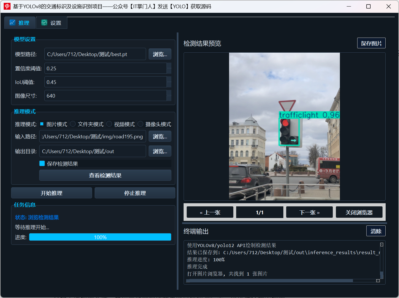Click the 1/1 page indicator
The width and height of the screenshot is (399, 298).
[x=260, y=212]
